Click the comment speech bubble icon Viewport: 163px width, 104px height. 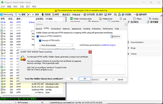(x=16, y=15)
